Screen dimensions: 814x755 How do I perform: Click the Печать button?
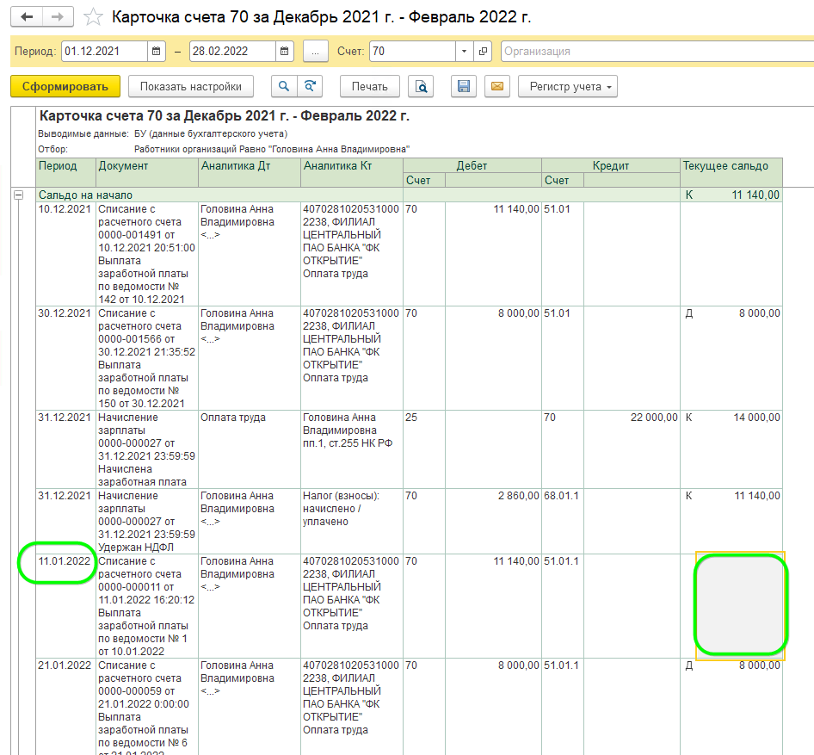click(x=370, y=86)
